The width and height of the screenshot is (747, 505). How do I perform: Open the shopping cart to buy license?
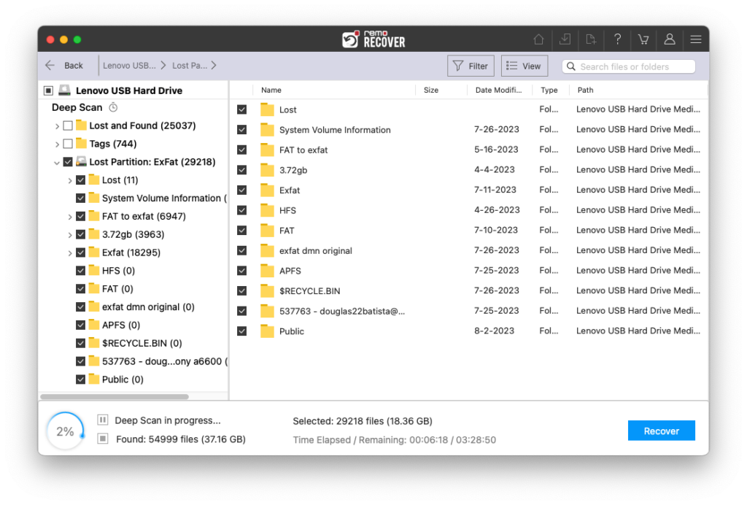[643, 39]
